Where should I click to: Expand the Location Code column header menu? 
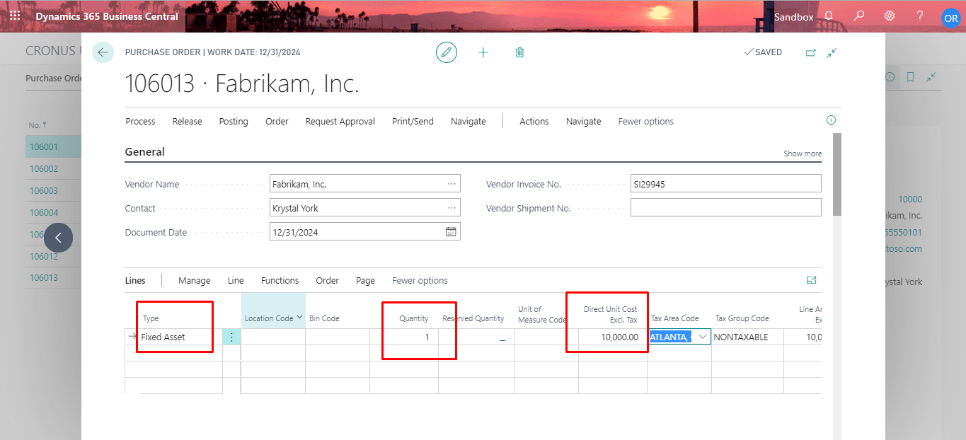tap(300, 318)
